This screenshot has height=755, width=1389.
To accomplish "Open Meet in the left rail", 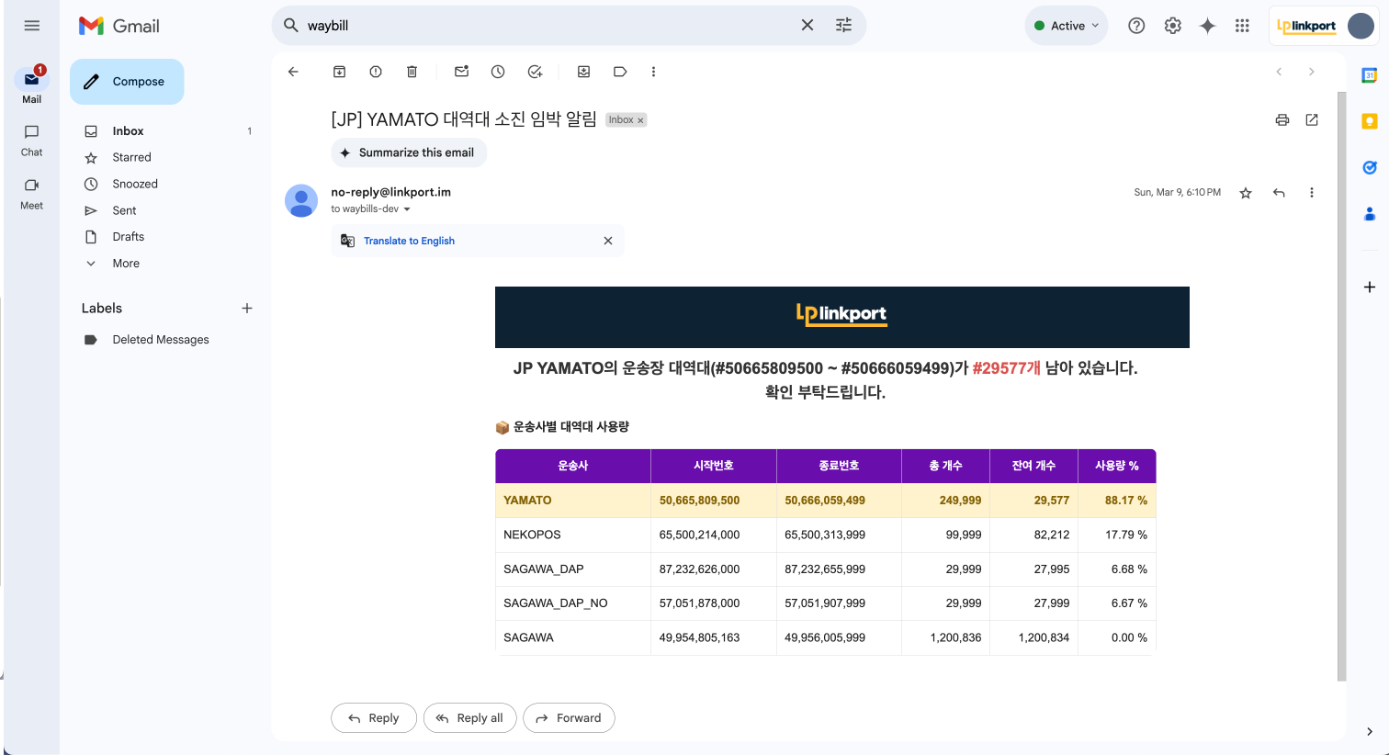I will tap(32, 194).
